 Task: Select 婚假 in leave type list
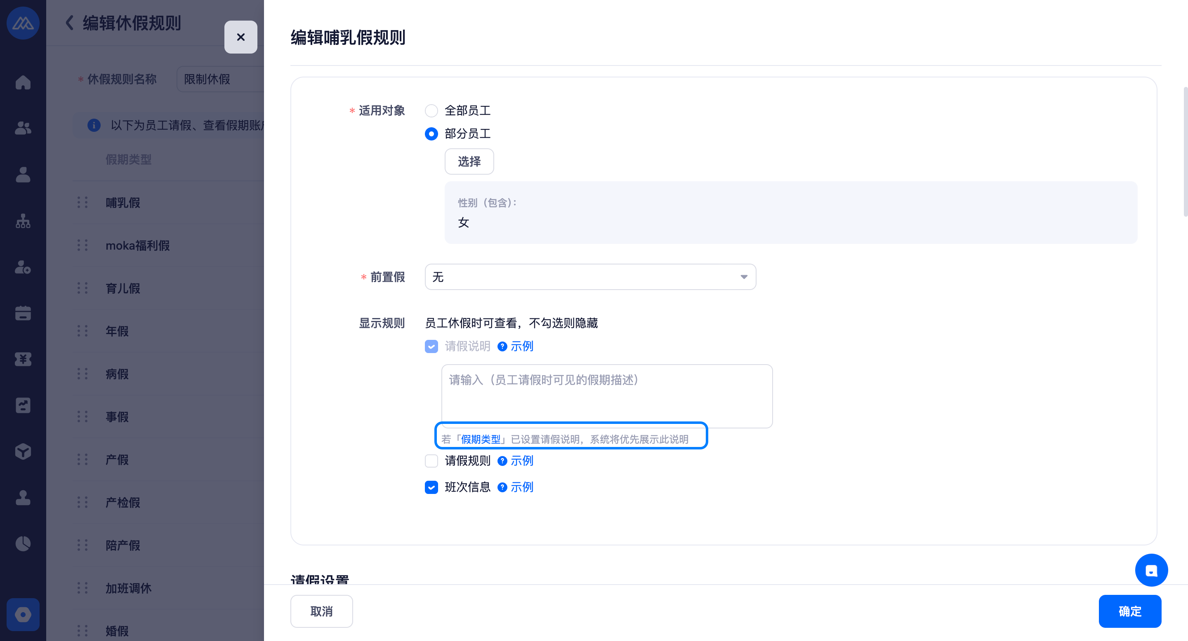[x=117, y=631]
